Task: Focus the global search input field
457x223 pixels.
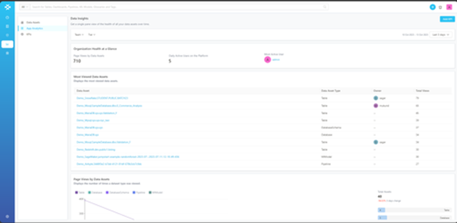Action: pyautogui.click(x=176, y=7)
